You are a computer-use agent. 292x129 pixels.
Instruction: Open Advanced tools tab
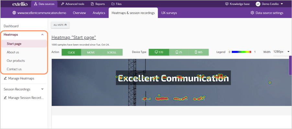(x=73, y=4)
